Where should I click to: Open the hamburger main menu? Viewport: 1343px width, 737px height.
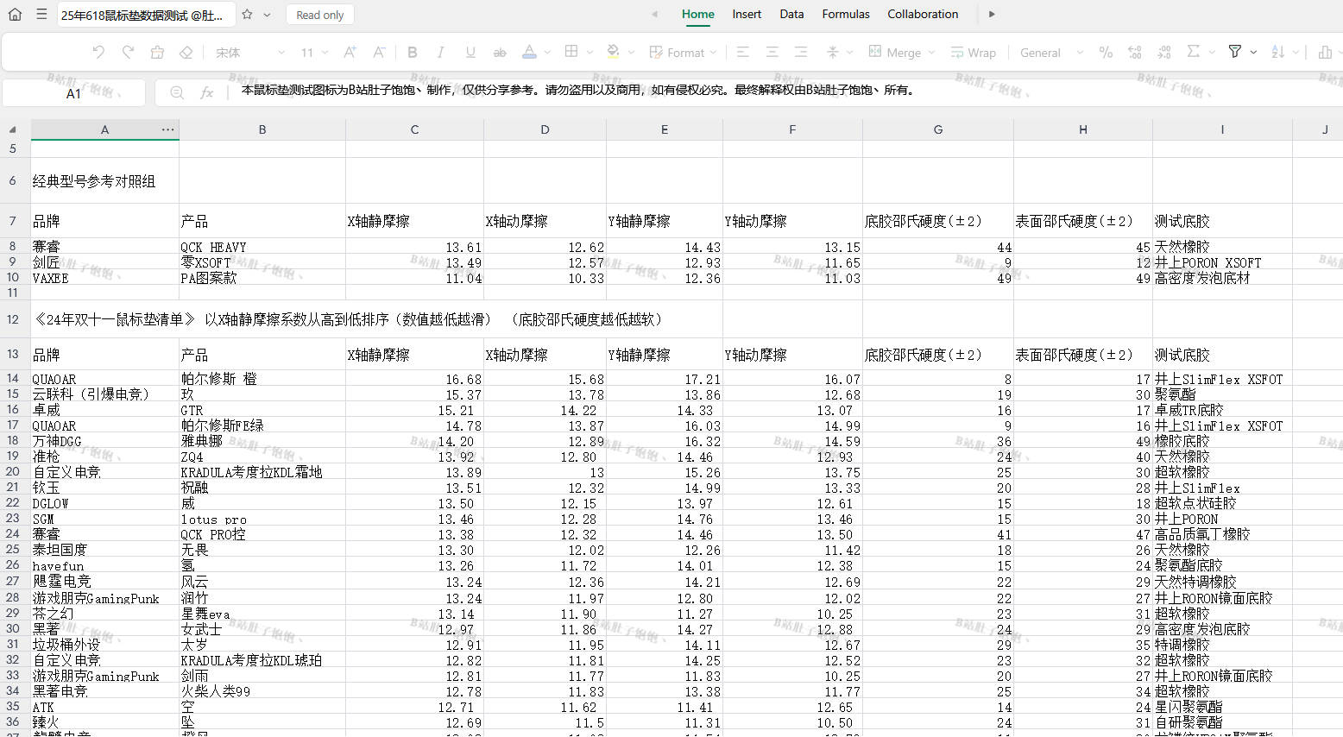coord(41,15)
